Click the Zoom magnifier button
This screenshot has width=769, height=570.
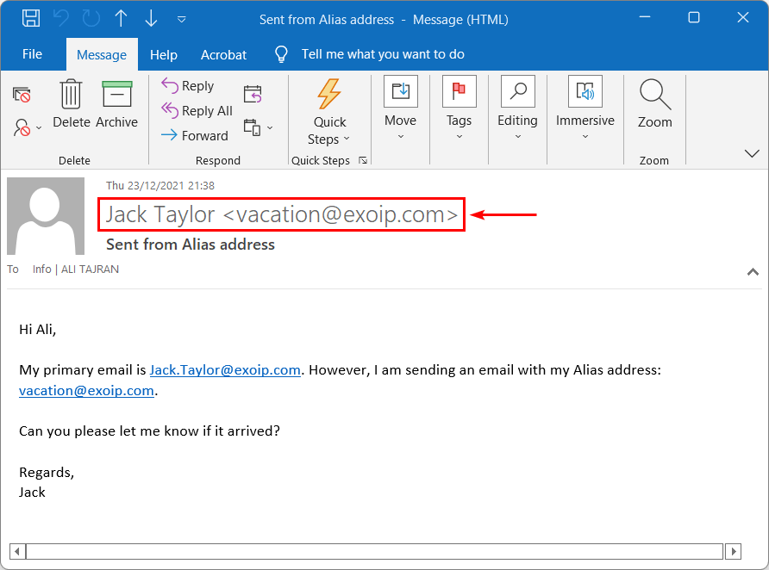[x=654, y=104]
